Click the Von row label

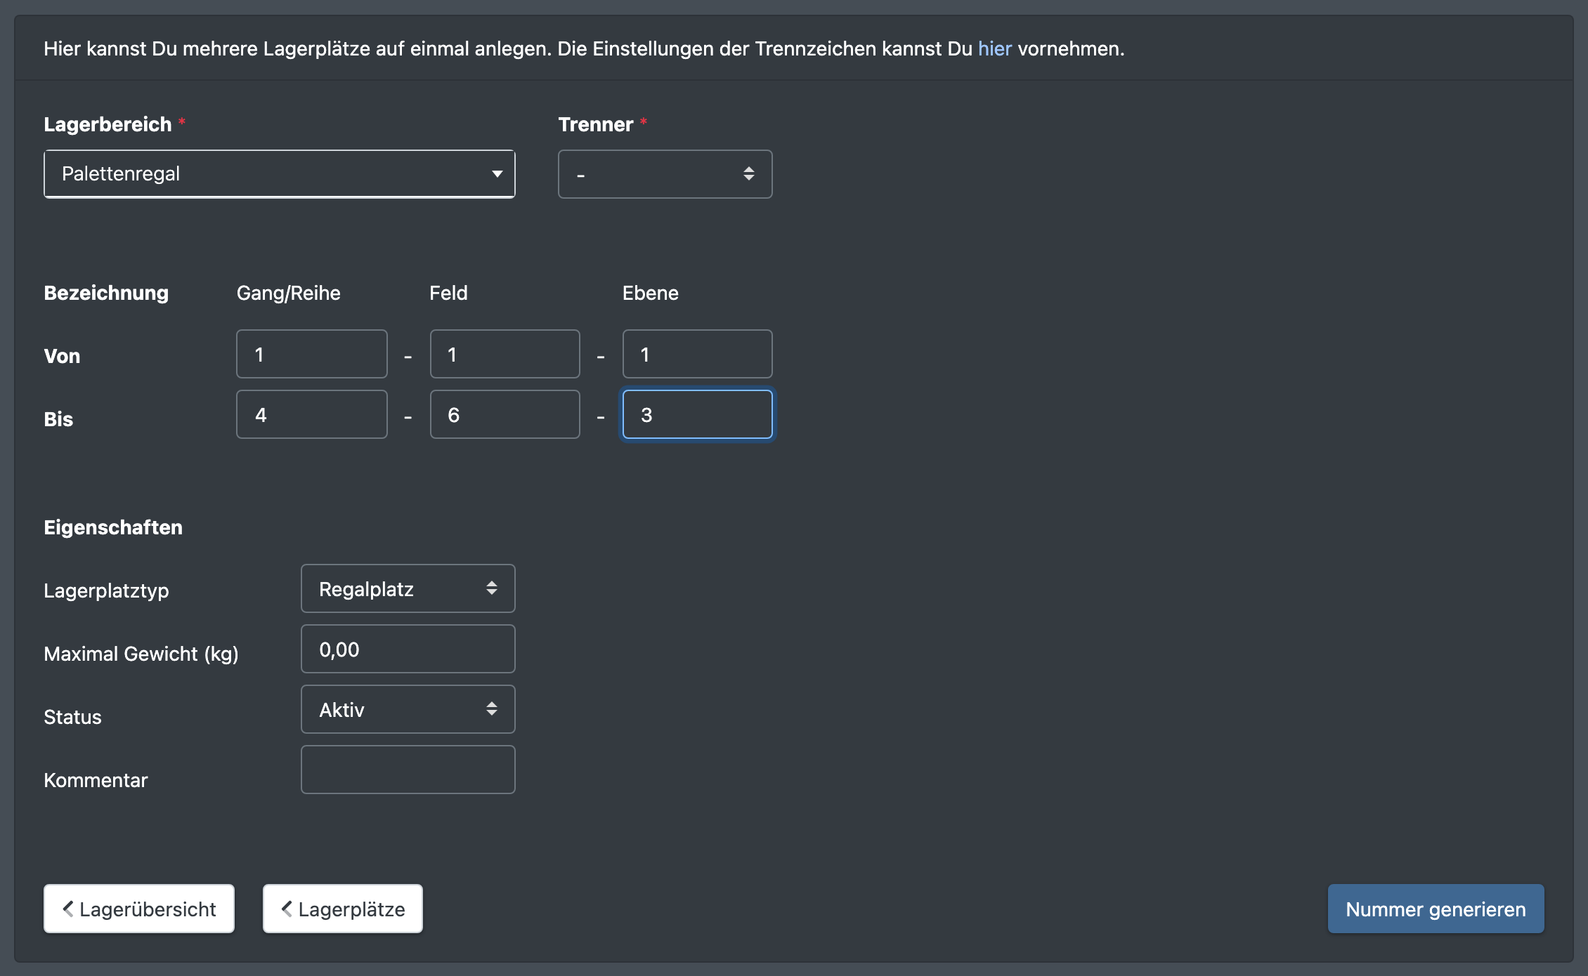[62, 356]
